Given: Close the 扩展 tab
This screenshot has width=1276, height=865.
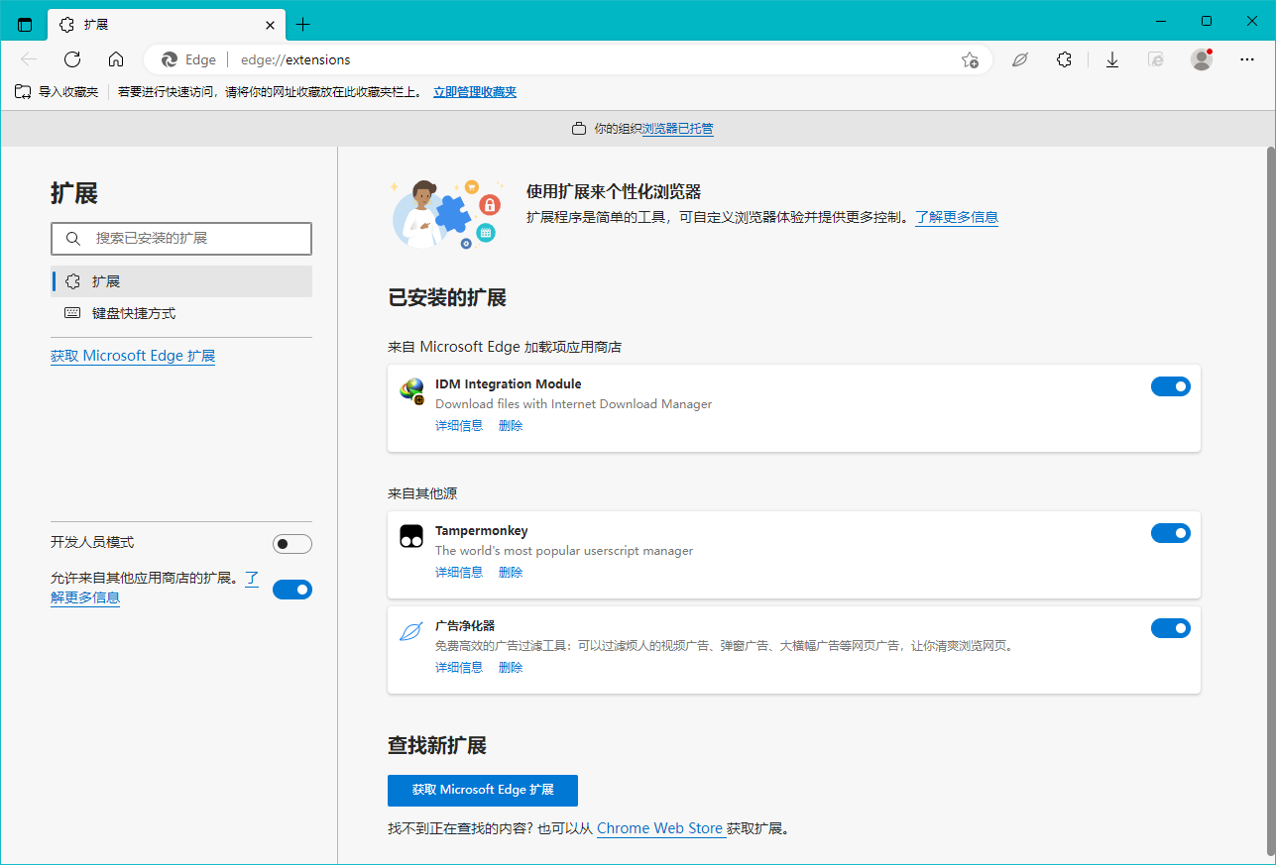Looking at the screenshot, I should point(269,25).
